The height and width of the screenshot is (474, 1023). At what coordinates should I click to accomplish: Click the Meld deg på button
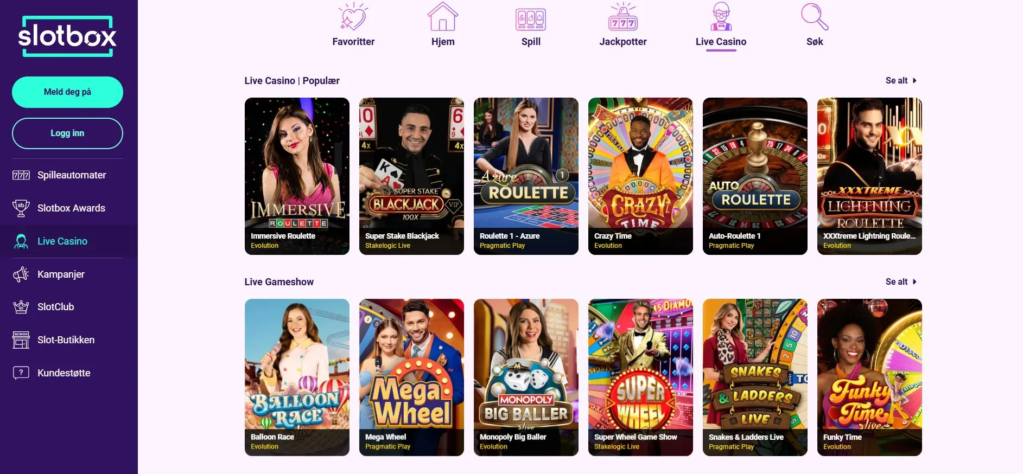pyautogui.click(x=67, y=92)
